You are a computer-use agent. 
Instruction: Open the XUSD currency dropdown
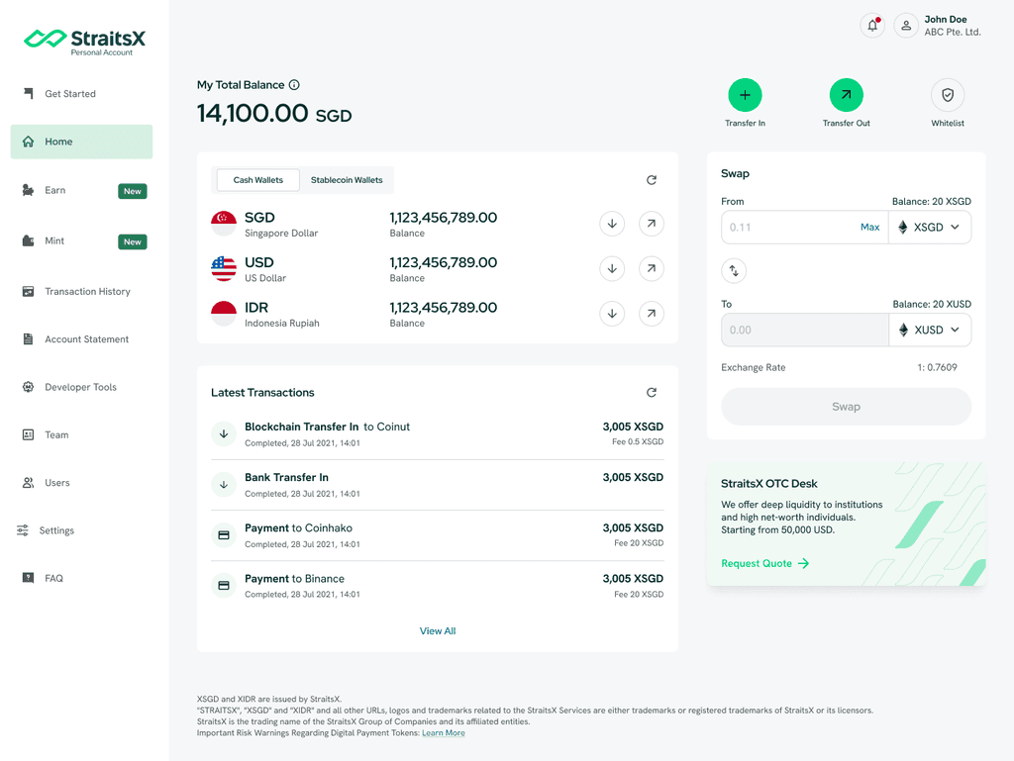[x=930, y=331]
